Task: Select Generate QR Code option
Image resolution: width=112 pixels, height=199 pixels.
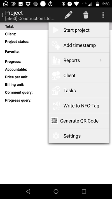Action: pyautogui.click(x=79, y=121)
